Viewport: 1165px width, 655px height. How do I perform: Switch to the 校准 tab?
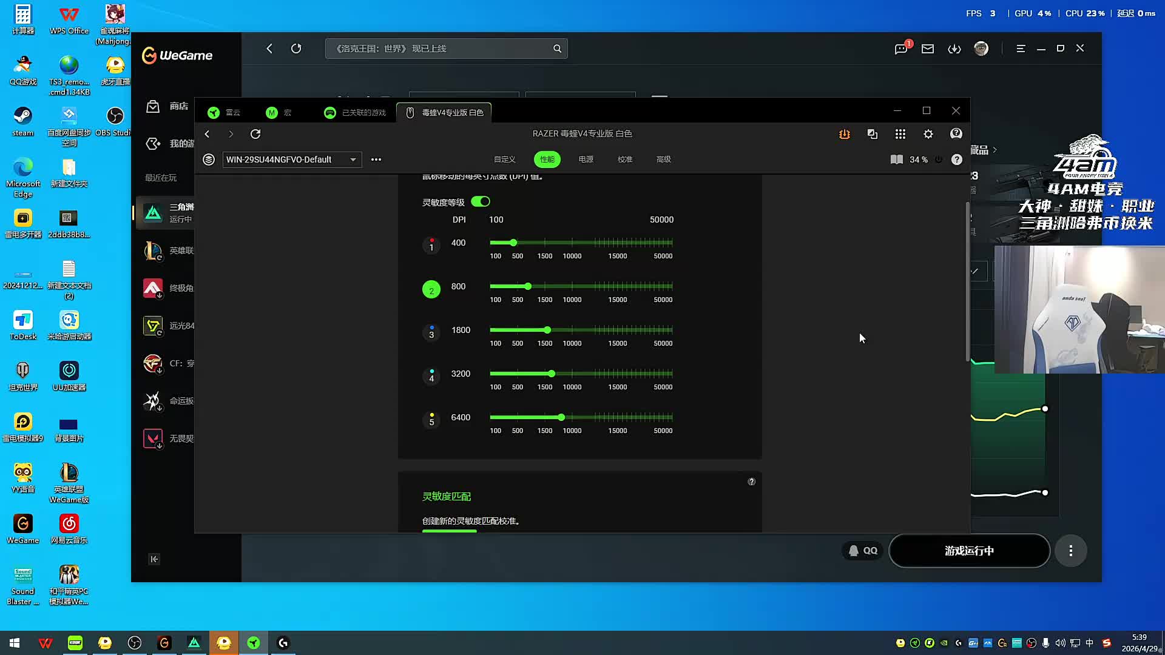click(625, 160)
